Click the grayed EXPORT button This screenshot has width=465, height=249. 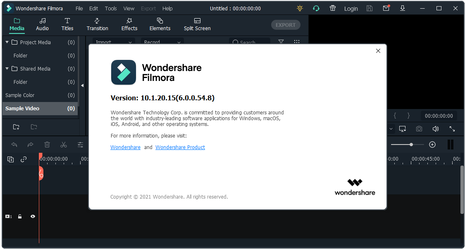click(286, 25)
